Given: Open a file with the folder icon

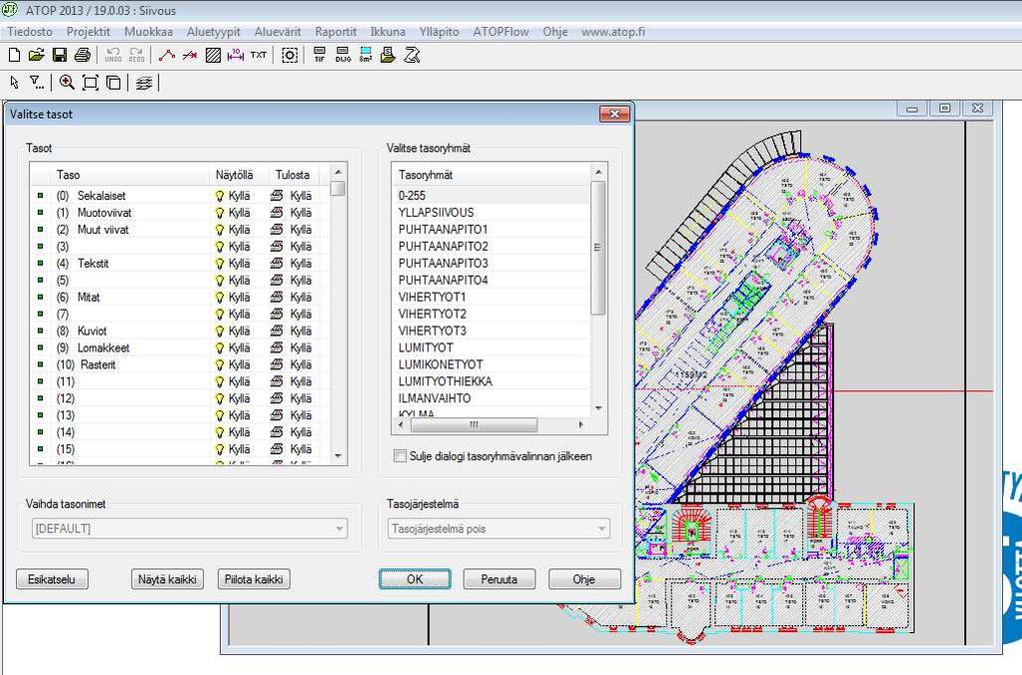Looking at the screenshot, I should (37, 55).
